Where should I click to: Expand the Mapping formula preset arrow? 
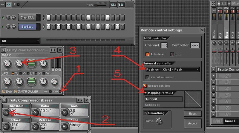(146, 93)
